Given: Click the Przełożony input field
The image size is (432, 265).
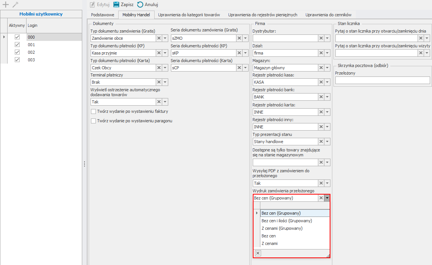Looking at the screenshot, I should (382, 80).
